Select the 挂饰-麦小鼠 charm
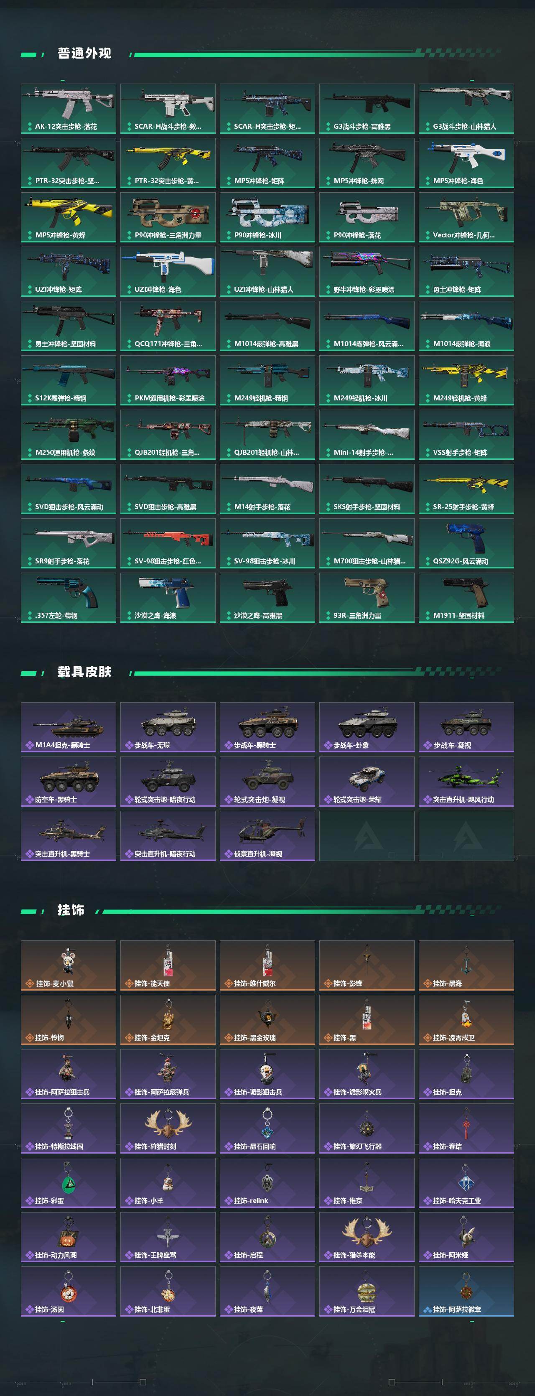Screen dimensions: 535x1396 [x=68, y=965]
